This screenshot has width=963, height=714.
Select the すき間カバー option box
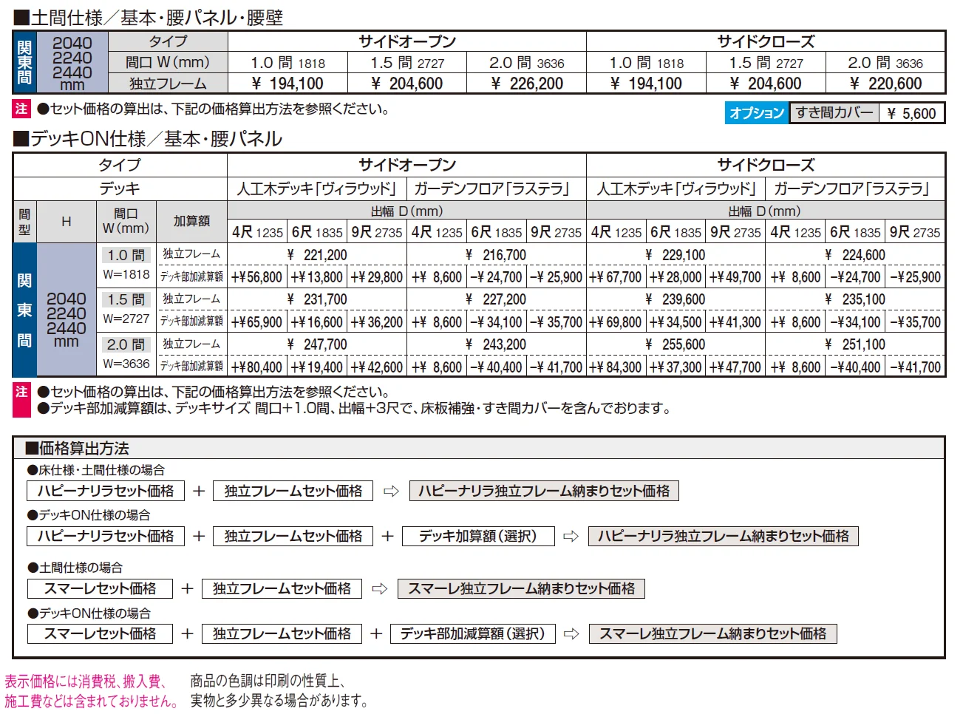pyautogui.click(x=834, y=112)
